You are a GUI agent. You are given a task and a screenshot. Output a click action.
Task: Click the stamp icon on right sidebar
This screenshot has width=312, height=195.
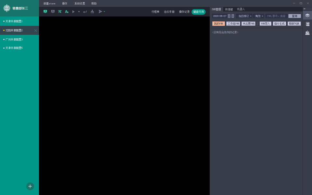point(307,33)
